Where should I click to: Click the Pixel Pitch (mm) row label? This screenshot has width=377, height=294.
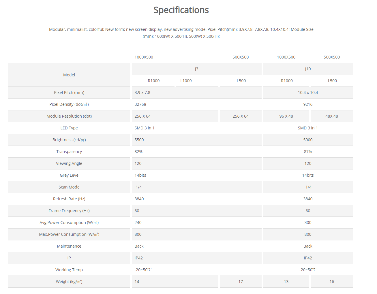[x=69, y=93]
